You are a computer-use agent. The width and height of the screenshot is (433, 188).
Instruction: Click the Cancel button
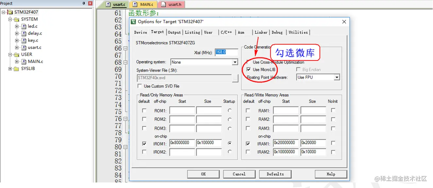(239, 174)
